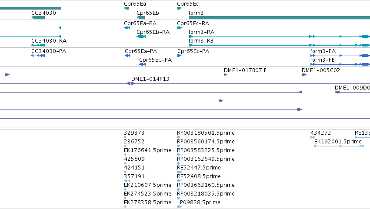Select the Cpr65Eb gene feature
370x209 pixels.
click(140, 17)
